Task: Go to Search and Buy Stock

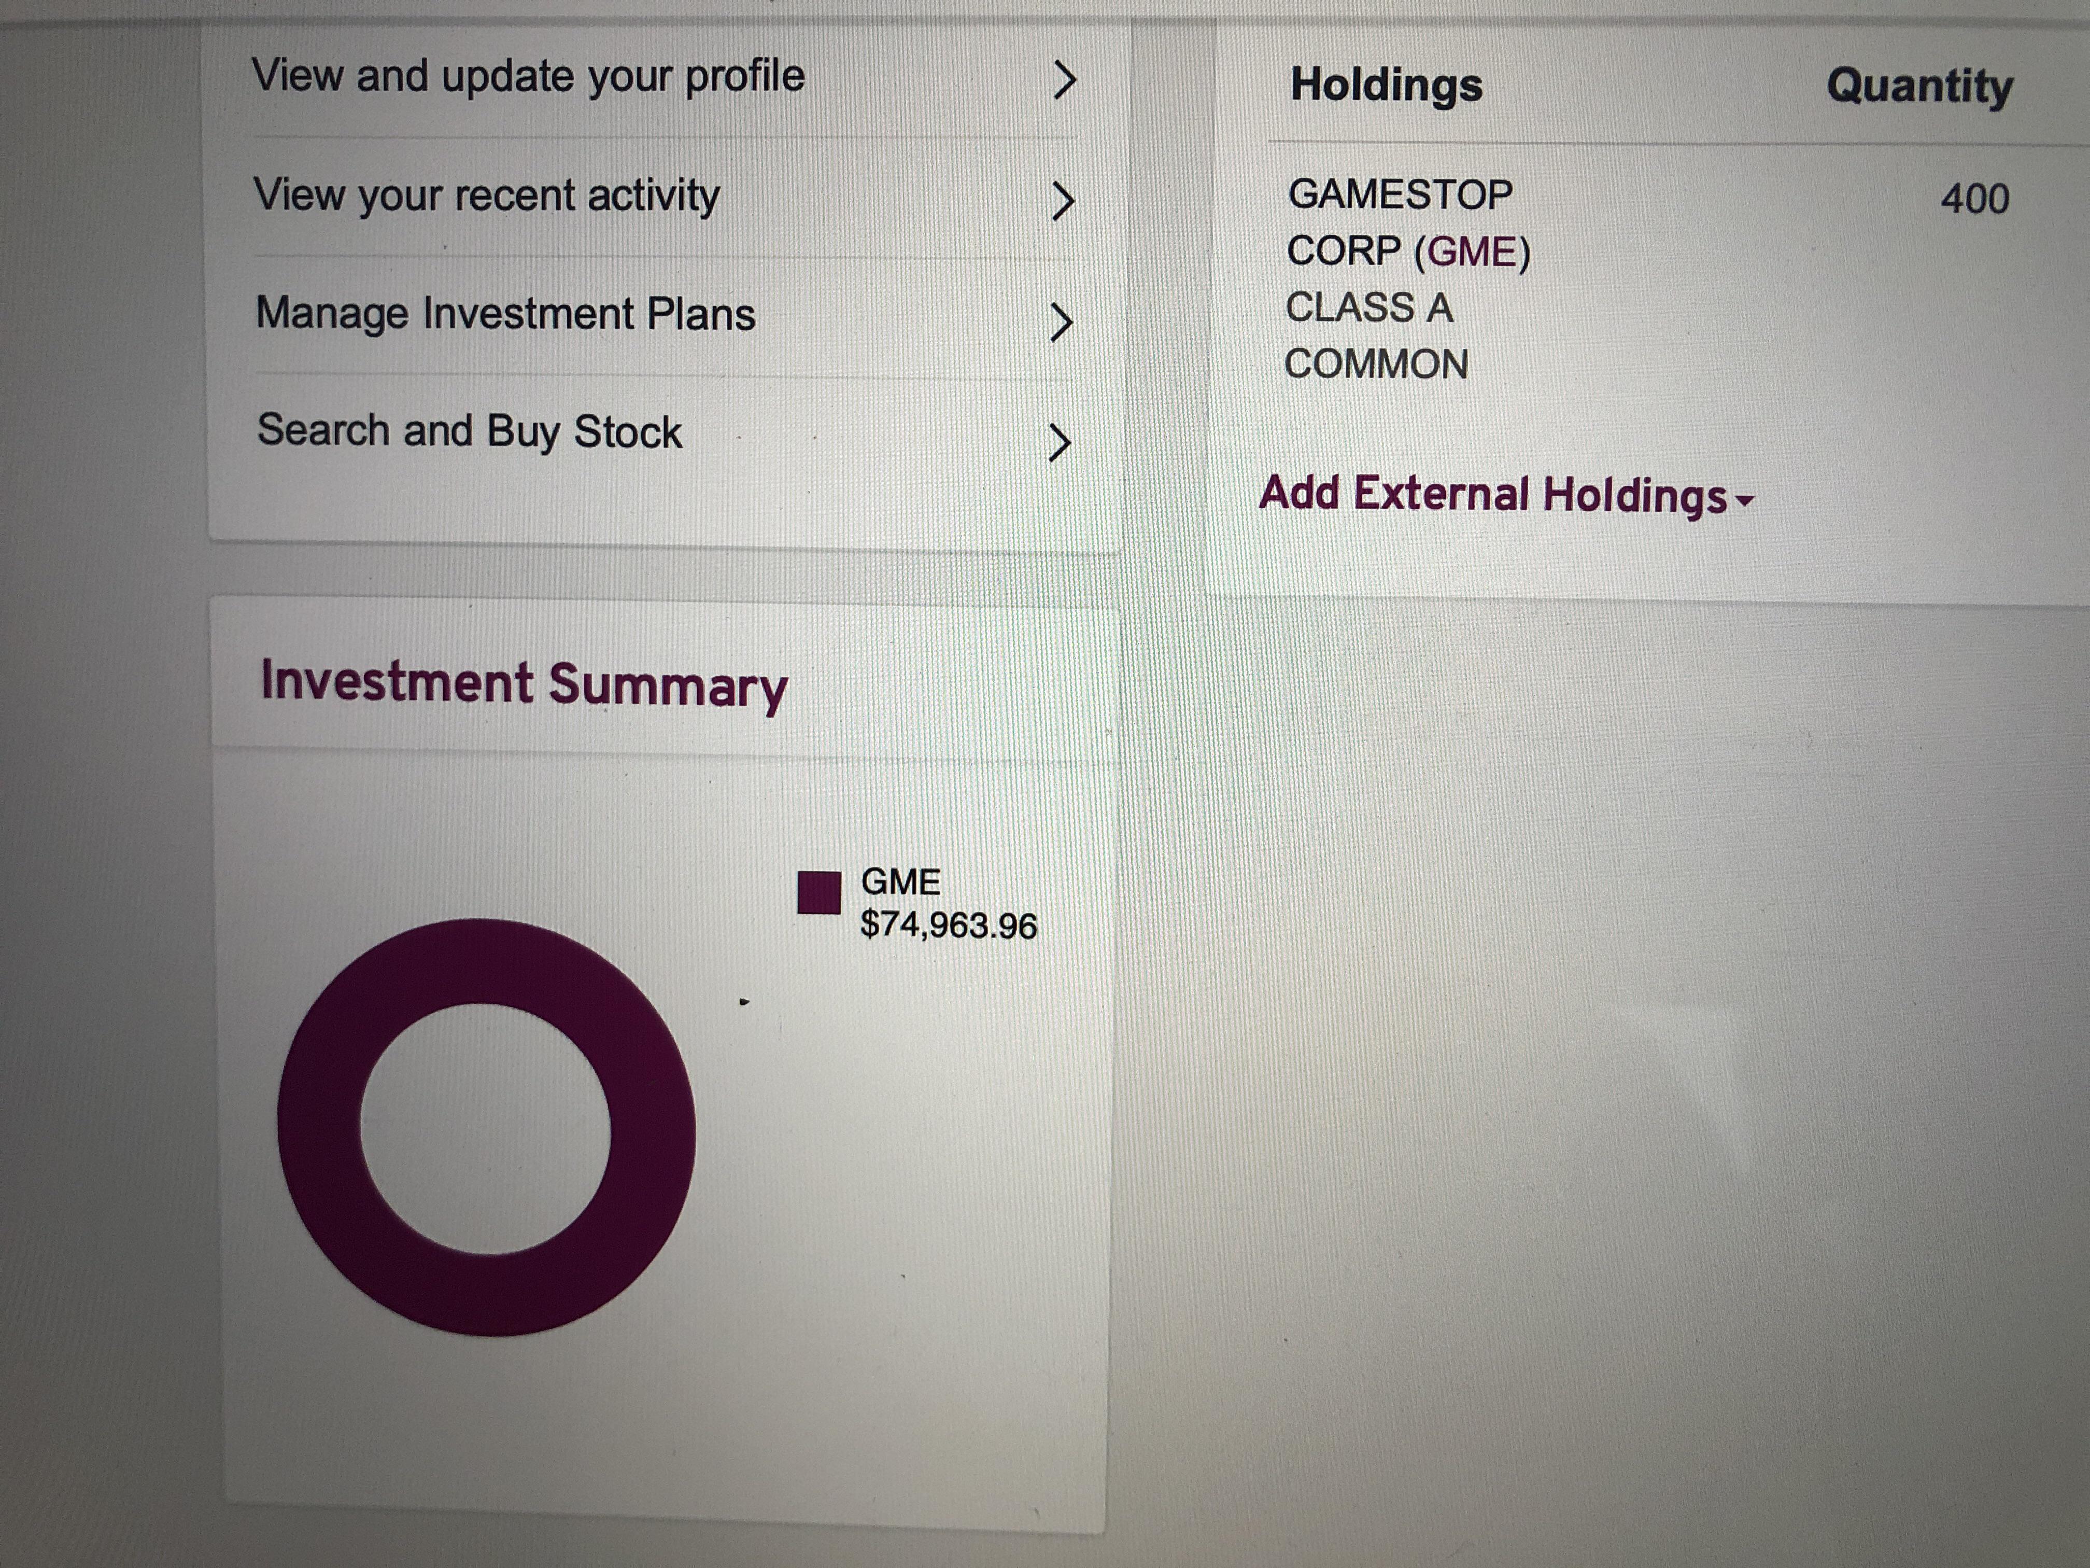Action: click(x=470, y=432)
